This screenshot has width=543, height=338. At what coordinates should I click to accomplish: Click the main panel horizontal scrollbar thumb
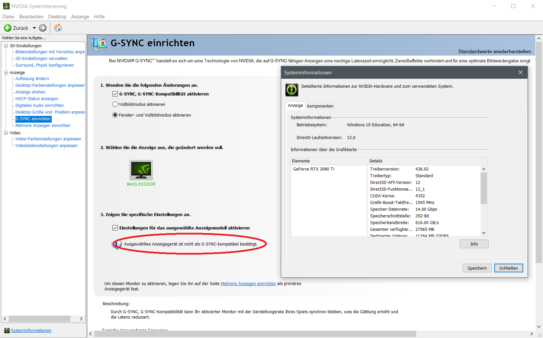point(255,334)
